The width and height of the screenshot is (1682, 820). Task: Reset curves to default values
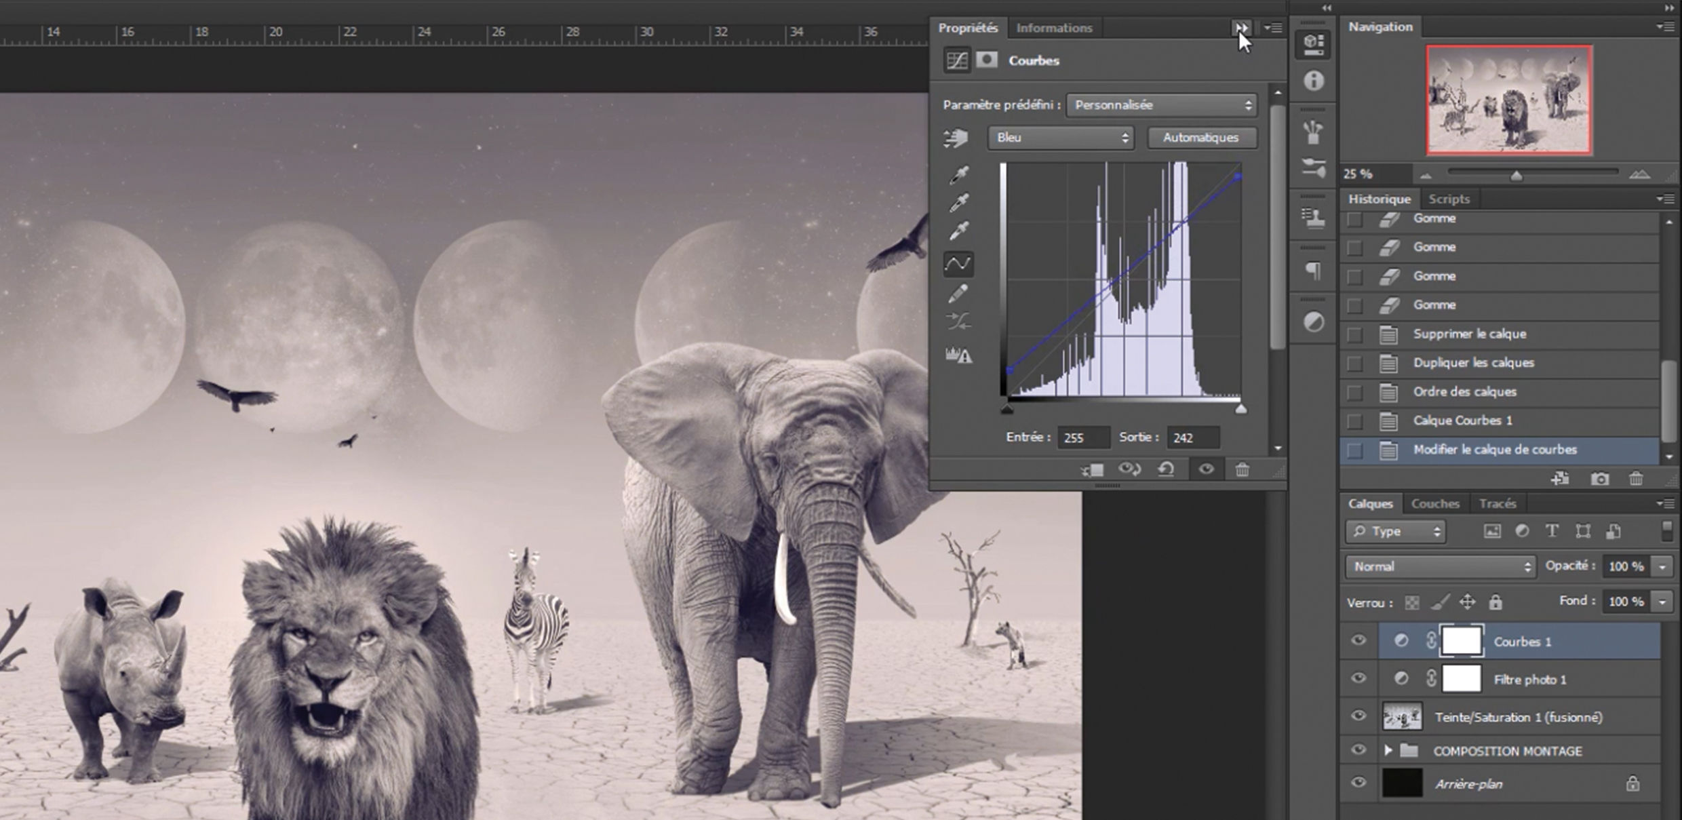(1166, 469)
